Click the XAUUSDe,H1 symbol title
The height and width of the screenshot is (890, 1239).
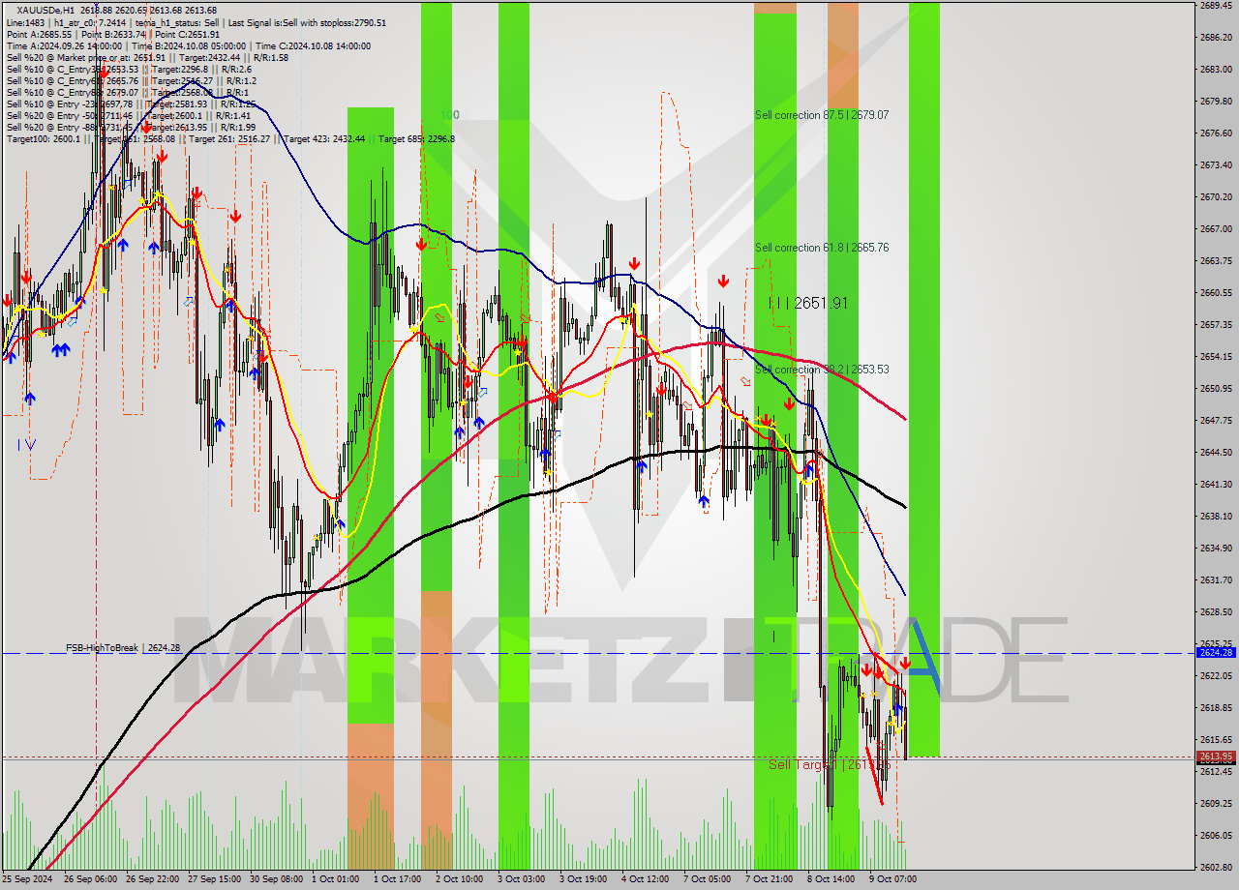[x=44, y=10]
